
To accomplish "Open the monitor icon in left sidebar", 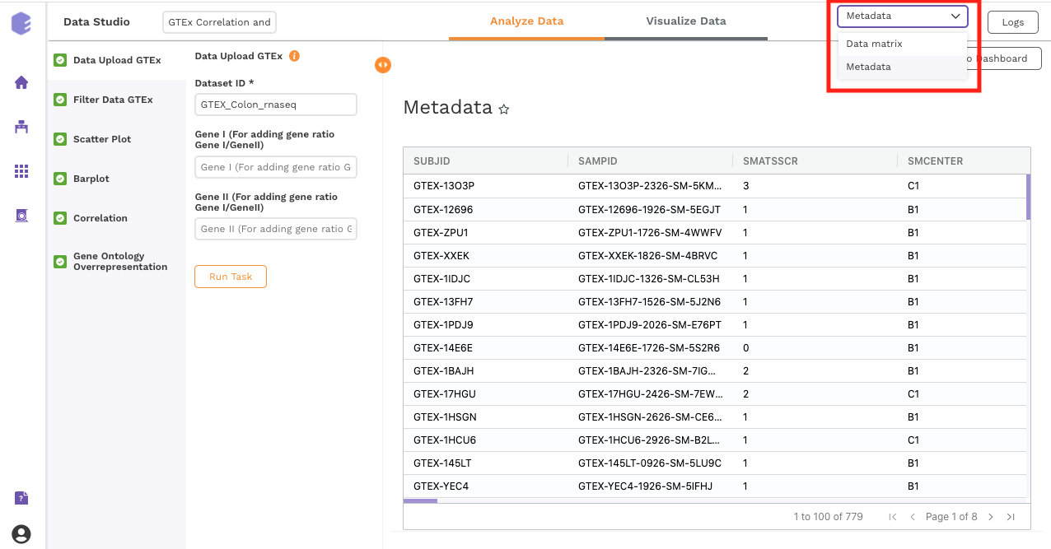I will [x=21, y=216].
